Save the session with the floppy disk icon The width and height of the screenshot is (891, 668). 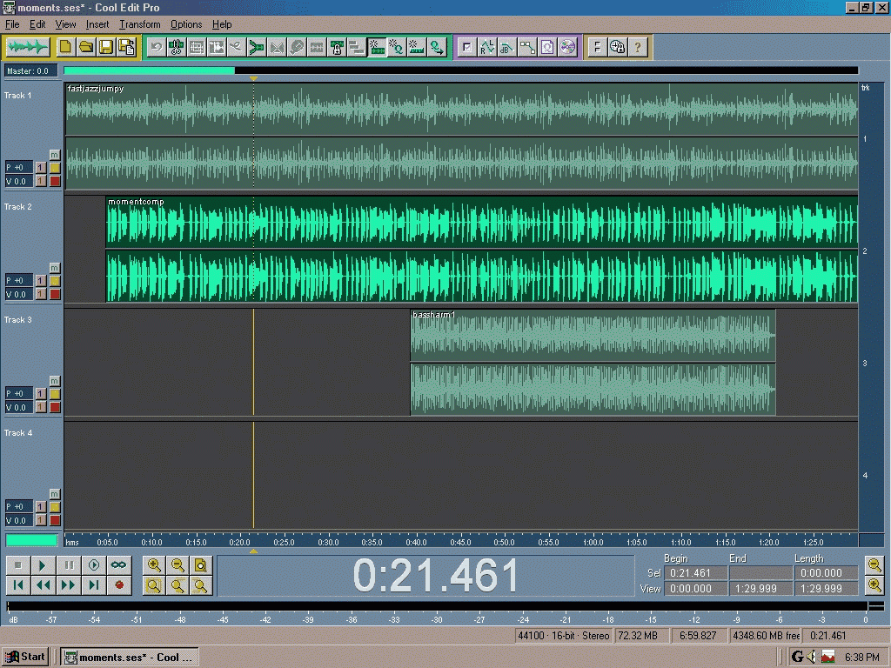[105, 47]
